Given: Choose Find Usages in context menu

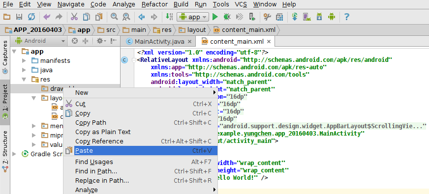Looking at the screenshot, I should point(140,162).
